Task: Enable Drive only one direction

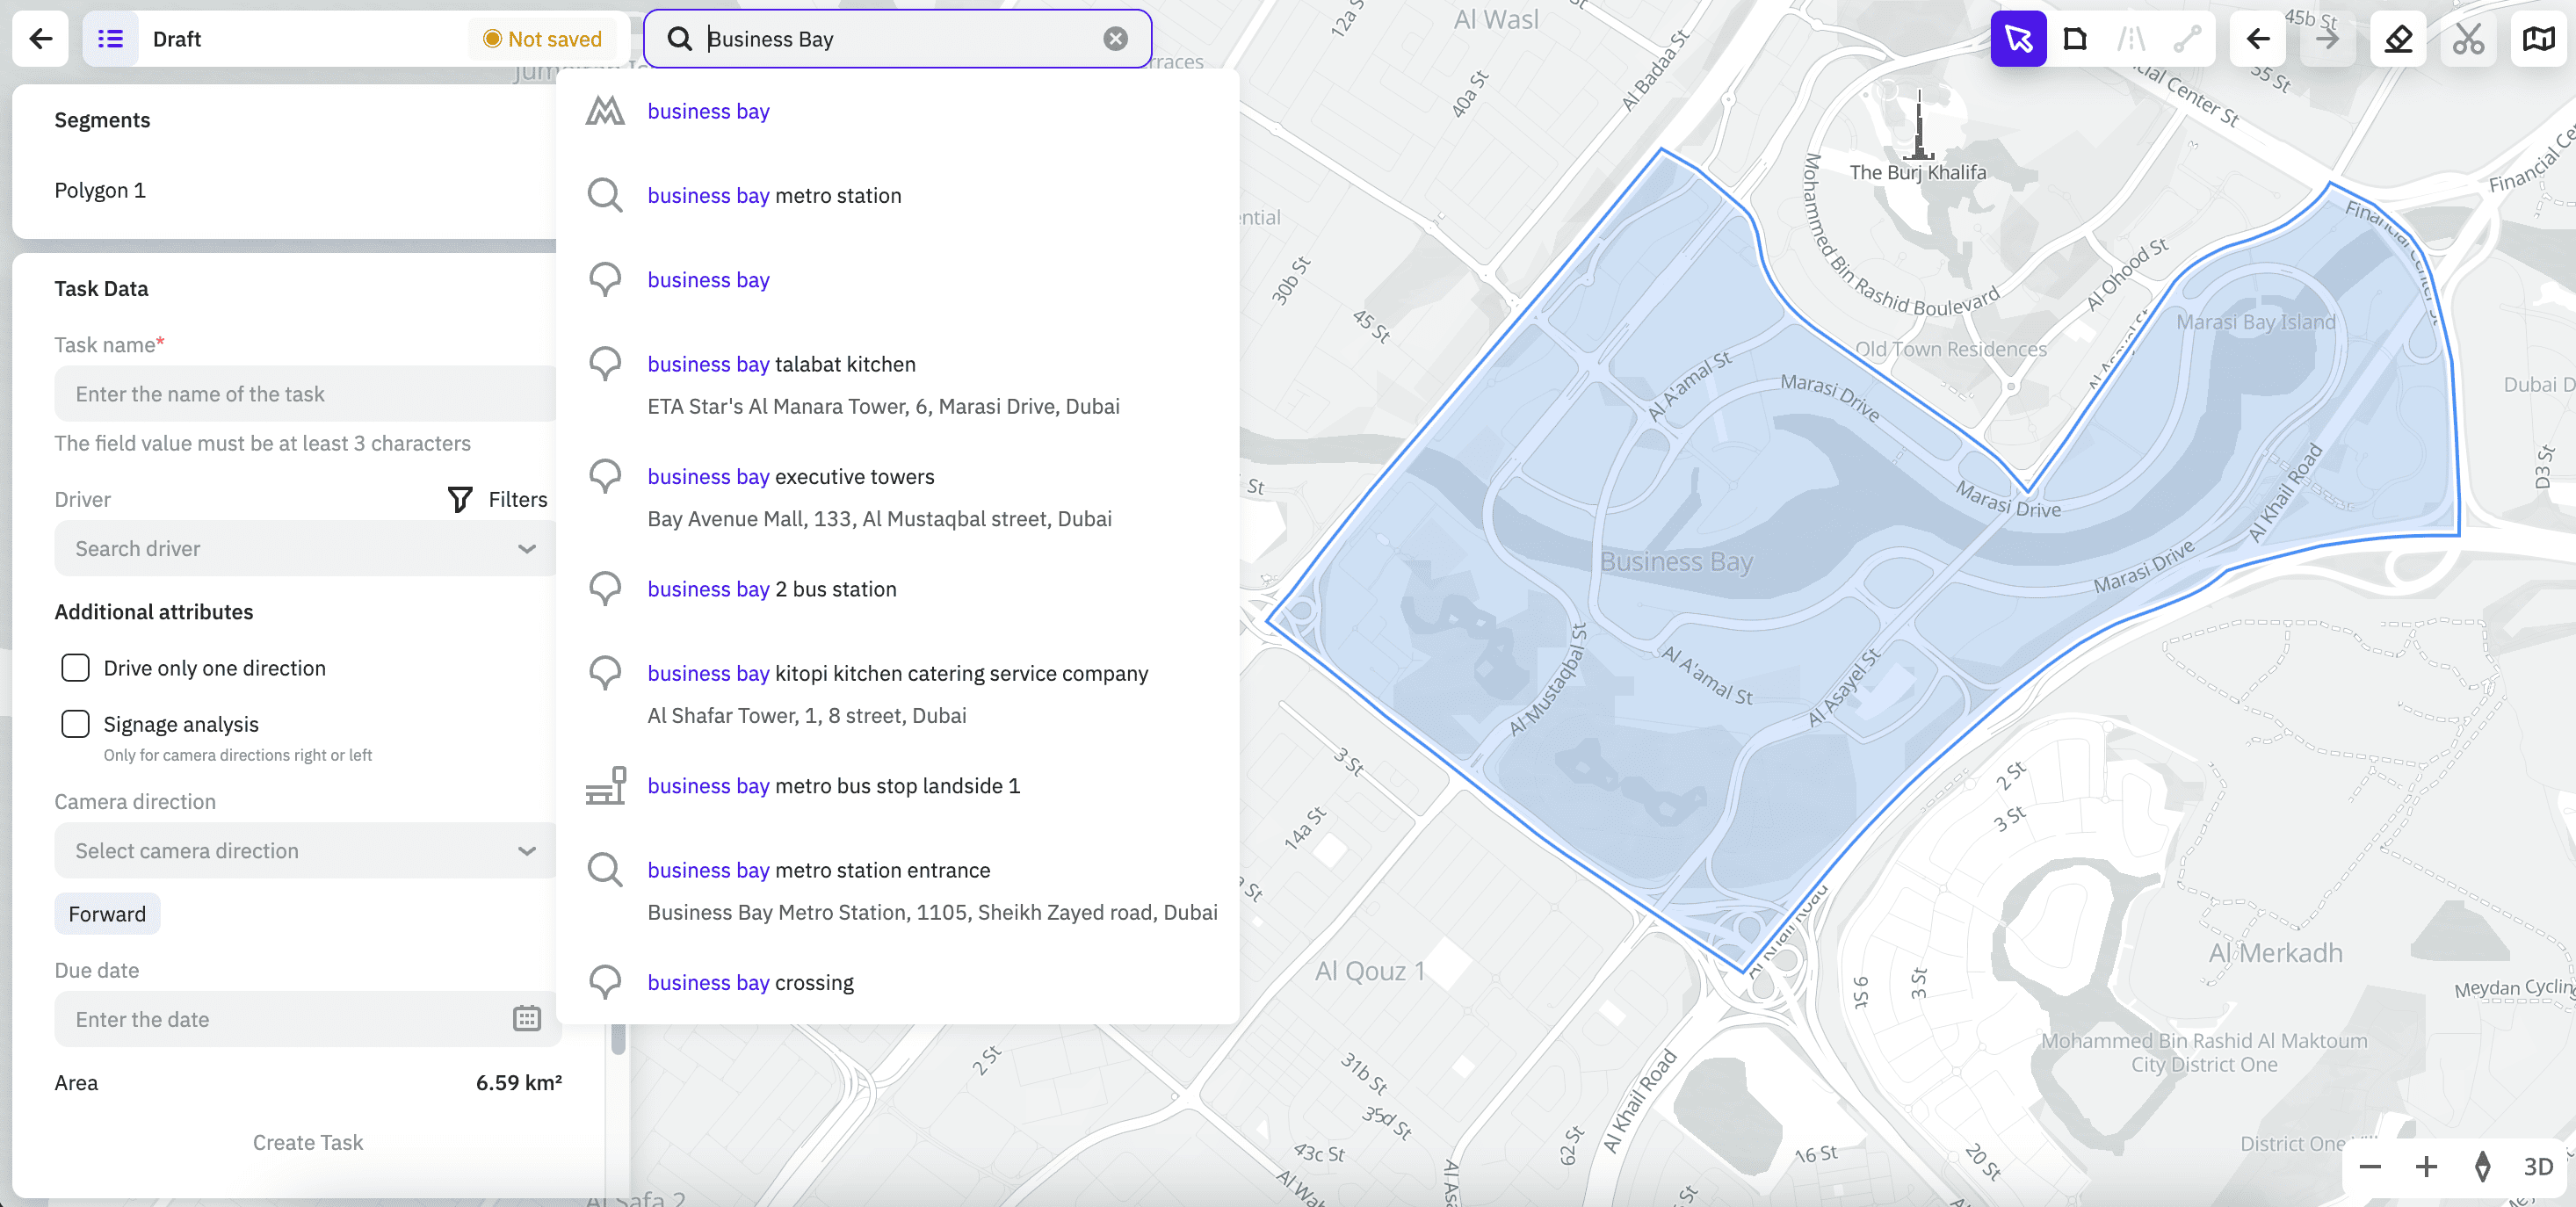Action: (75, 667)
